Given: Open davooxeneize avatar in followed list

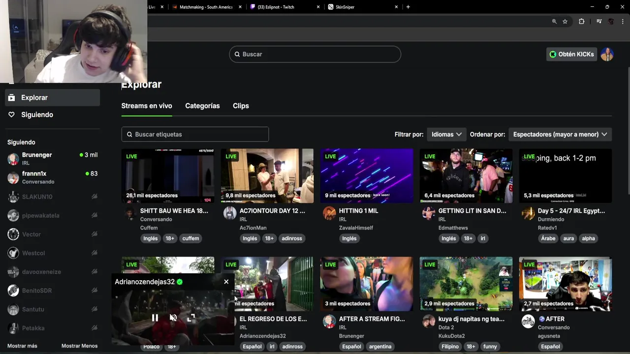Looking at the screenshot, I should click(13, 271).
